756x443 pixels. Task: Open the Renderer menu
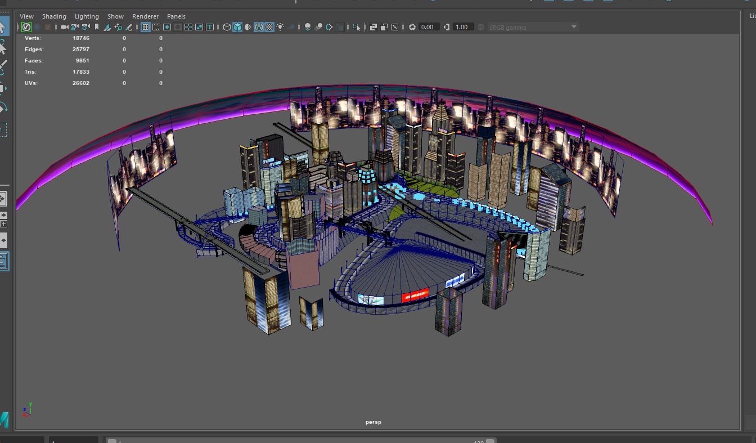145,16
